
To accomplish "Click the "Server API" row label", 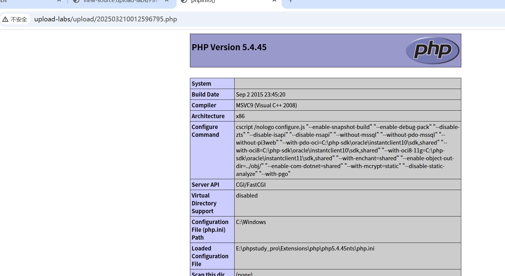I will (x=205, y=185).
